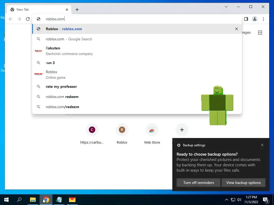Click the red Roblox logo icon
The image size is (274, 205).
click(39, 74)
